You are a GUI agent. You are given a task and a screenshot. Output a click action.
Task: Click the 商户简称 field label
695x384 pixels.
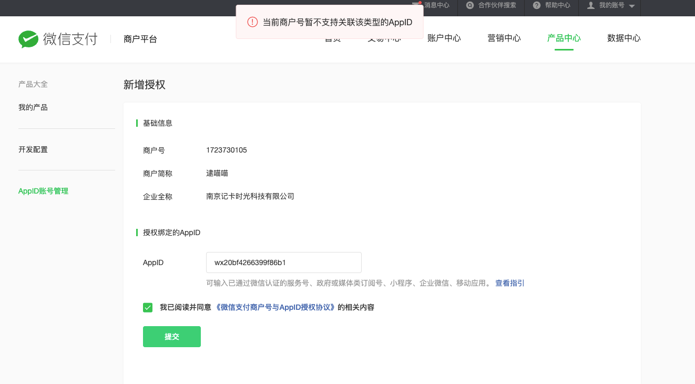(158, 174)
